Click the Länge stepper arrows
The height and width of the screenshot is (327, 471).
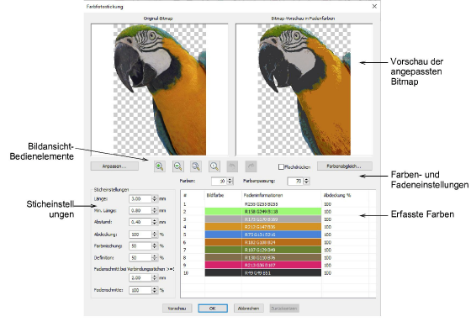pyautogui.click(x=155, y=198)
